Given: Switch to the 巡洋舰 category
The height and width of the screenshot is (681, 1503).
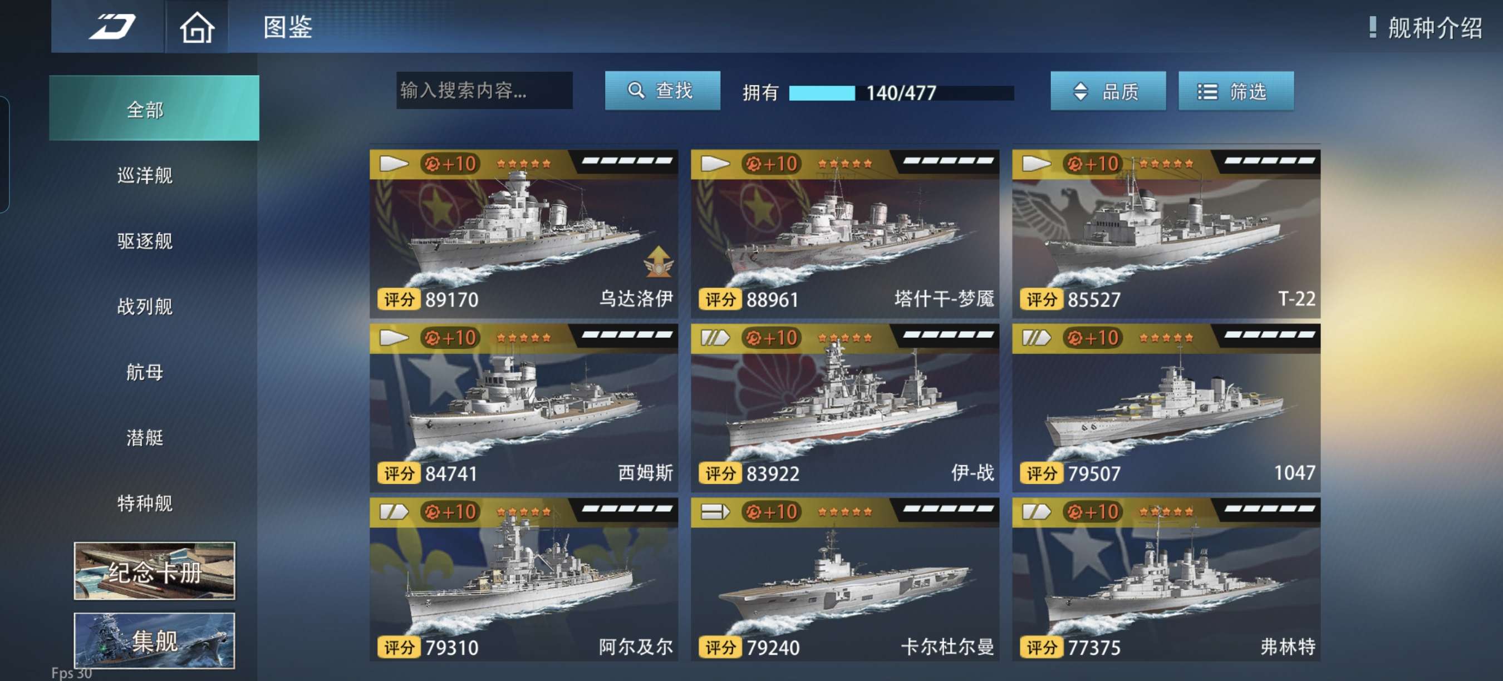Looking at the screenshot, I should pyautogui.click(x=145, y=175).
